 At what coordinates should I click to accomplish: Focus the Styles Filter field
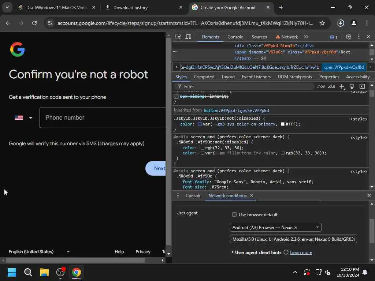pos(244,86)
